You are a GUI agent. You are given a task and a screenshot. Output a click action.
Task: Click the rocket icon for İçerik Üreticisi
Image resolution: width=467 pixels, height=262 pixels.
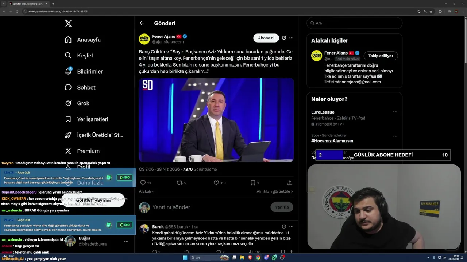click(68, 135)
